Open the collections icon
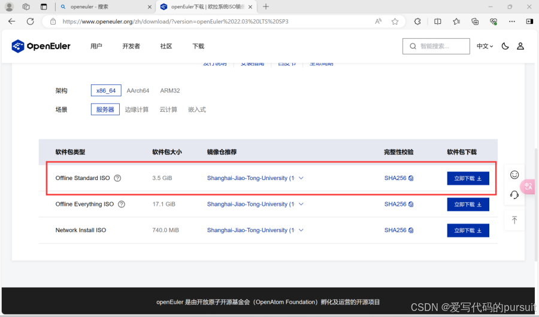The width and height of the screenshot is (539, 317). (x=475, y=22)
